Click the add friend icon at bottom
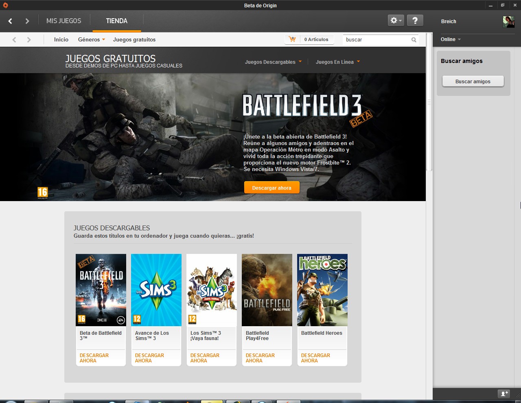The width and height of the screenshot is (521, 403). click(504, 393)
